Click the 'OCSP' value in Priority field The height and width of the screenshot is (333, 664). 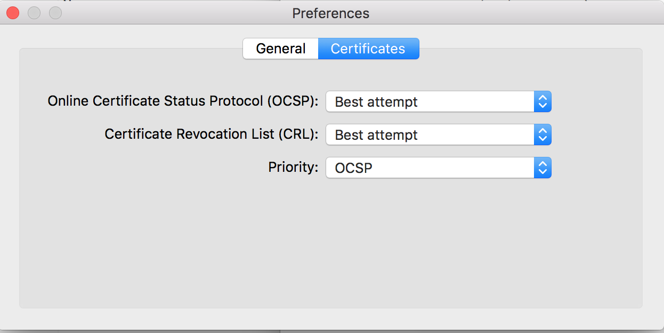tap(353, 168)
